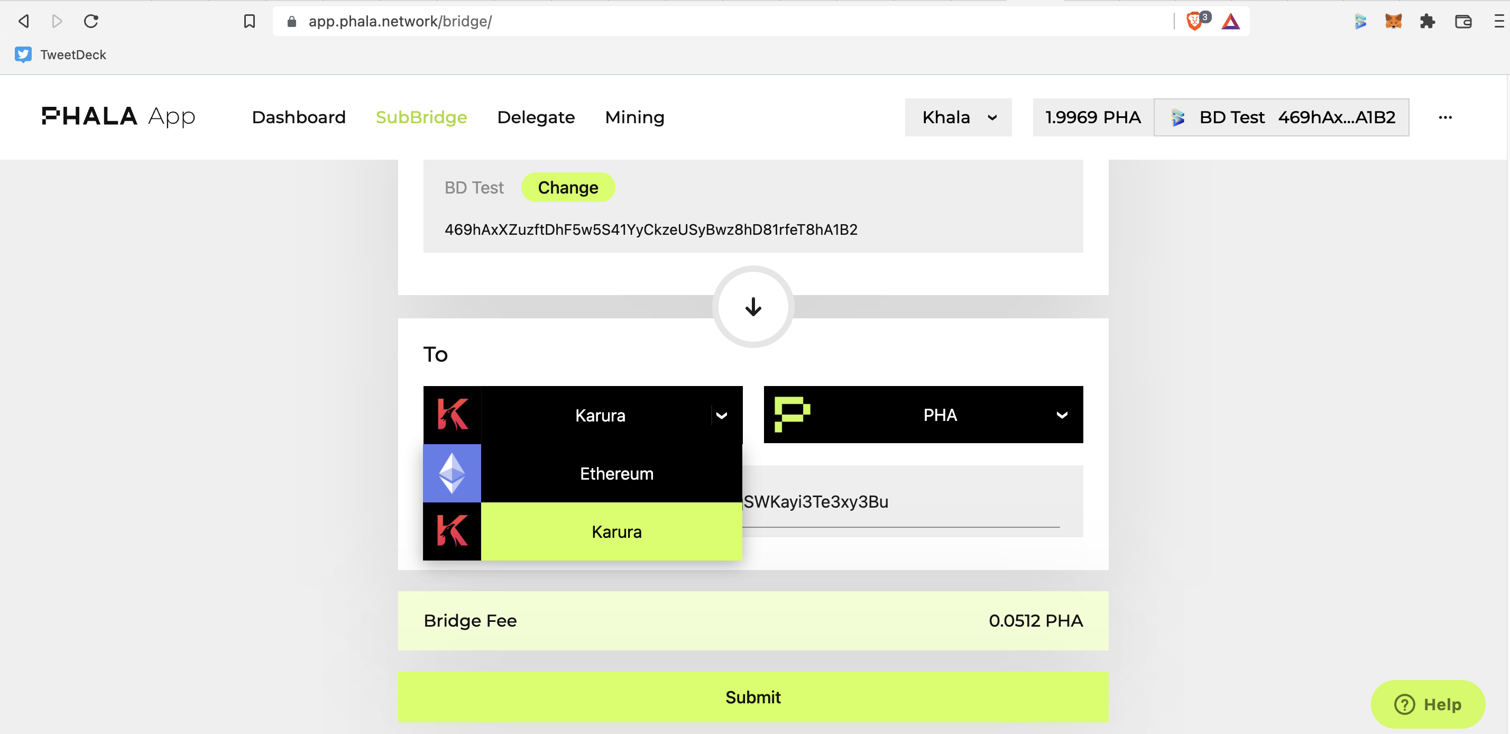
Task: Select the full 469hAx source address text
Action: click(651, 229)
